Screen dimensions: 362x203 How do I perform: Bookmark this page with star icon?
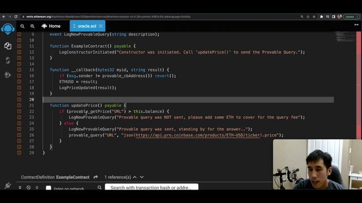coord(314,16)
